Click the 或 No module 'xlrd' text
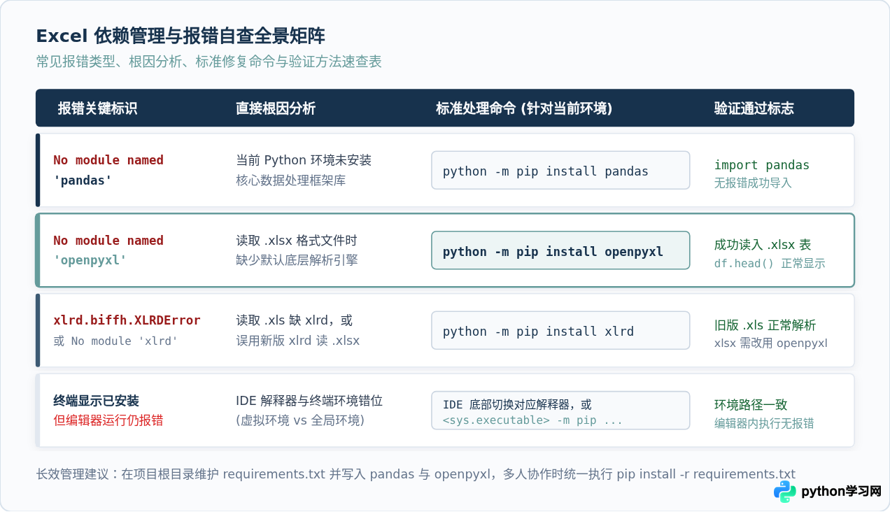This screenshot has width=890, height=512. 115,341
